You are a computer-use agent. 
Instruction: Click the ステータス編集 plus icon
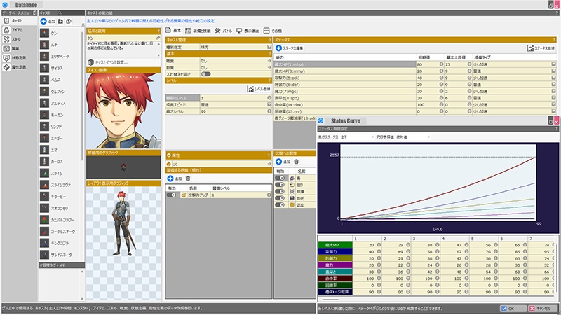click(278, 48)
